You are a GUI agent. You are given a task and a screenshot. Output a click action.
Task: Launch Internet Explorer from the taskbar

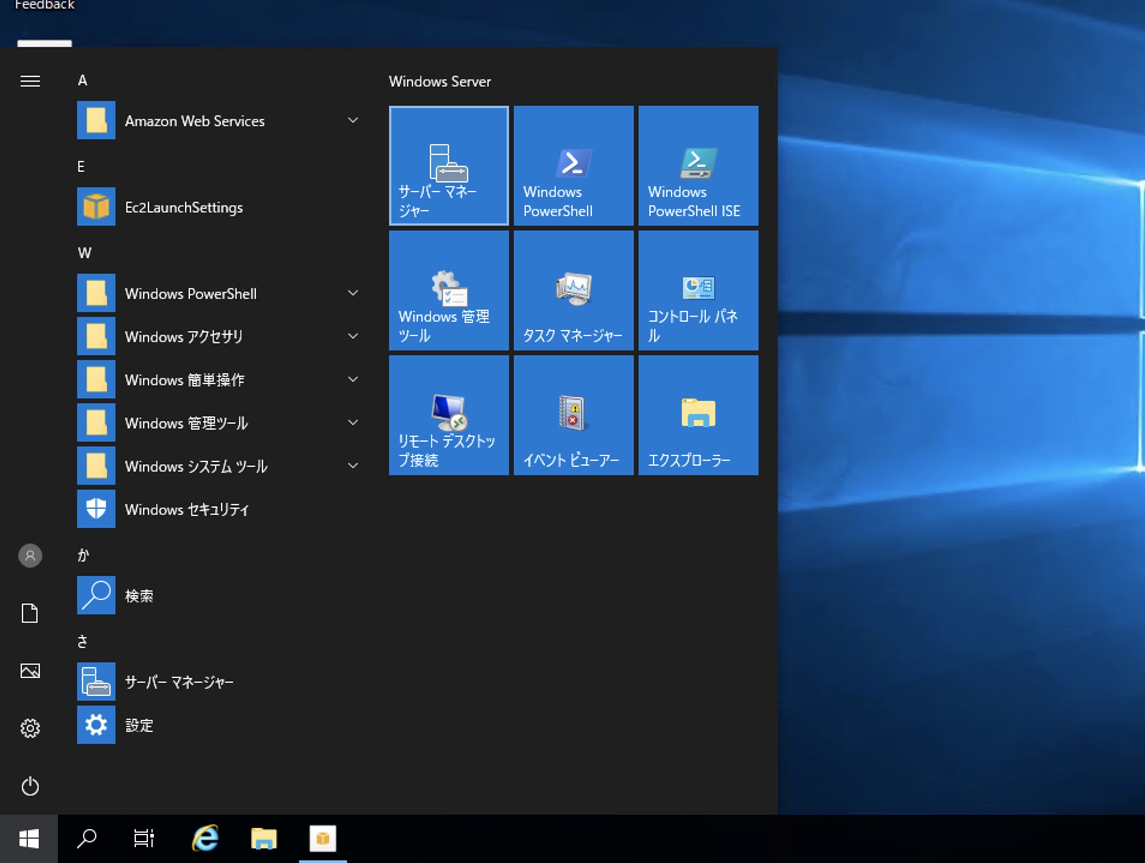204,838
